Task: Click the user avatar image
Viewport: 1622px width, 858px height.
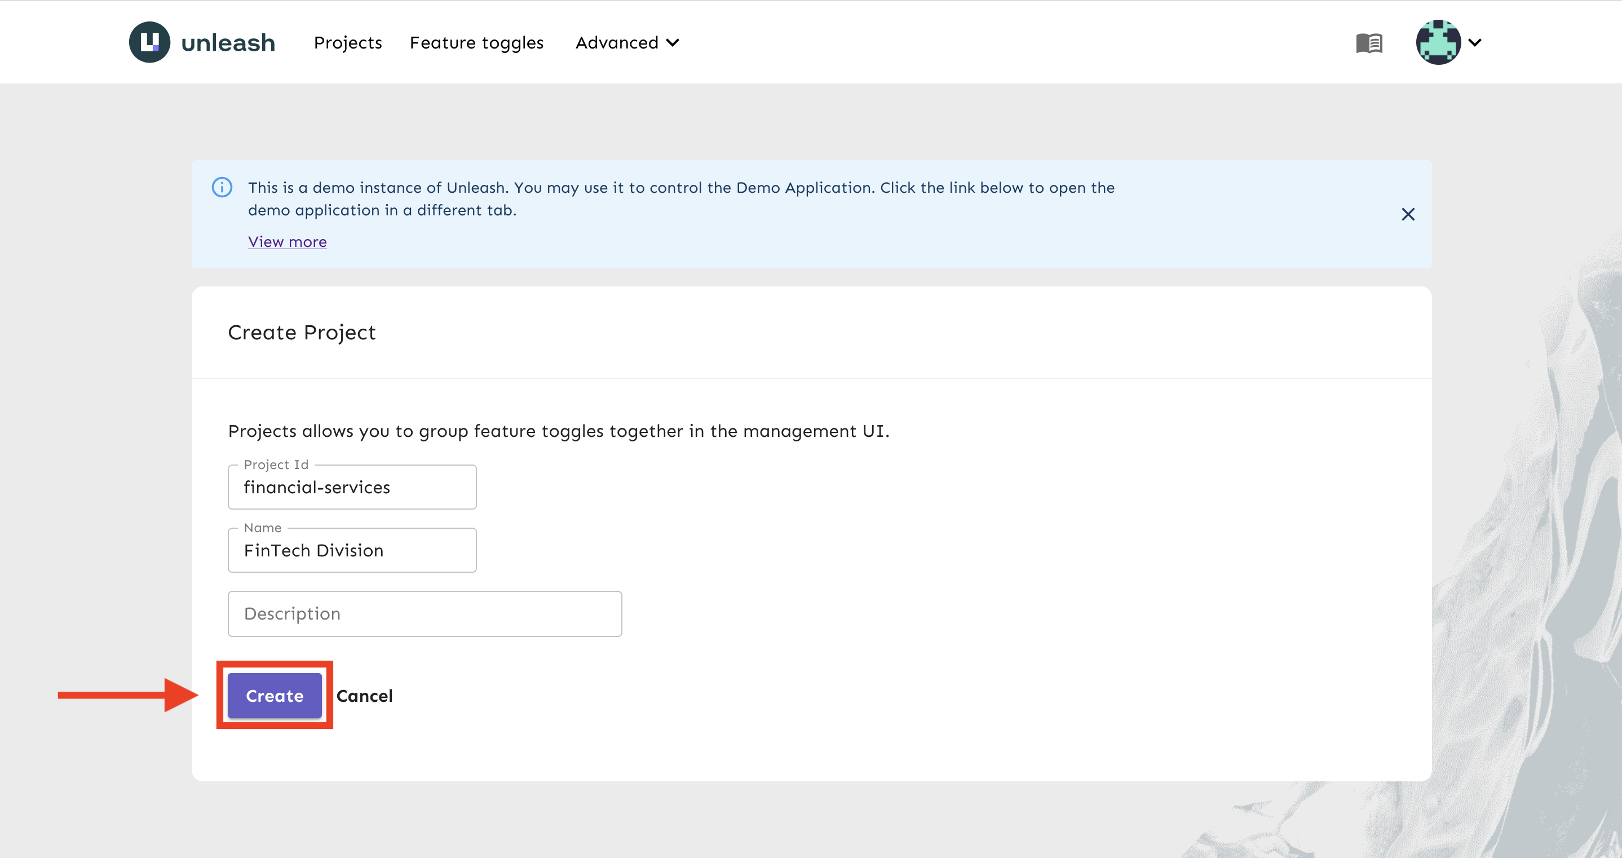Action: [1438, 42]
